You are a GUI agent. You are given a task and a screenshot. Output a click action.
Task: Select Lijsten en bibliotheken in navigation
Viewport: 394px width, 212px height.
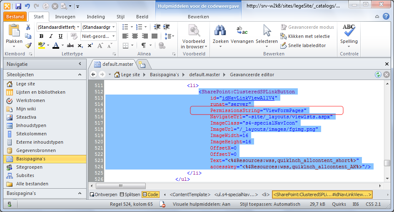[x=41, y=92]
